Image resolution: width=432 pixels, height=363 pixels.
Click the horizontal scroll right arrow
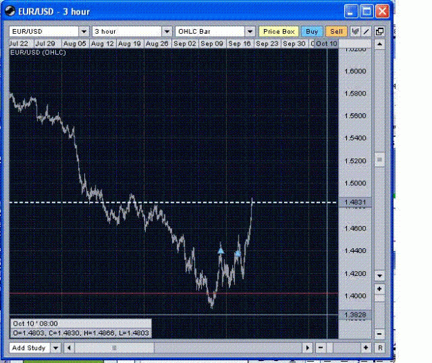(307, 348)
